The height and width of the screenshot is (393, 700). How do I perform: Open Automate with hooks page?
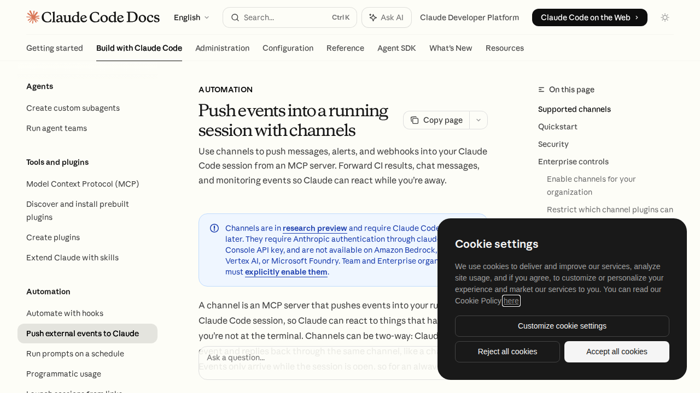click(x=65, y=313)
